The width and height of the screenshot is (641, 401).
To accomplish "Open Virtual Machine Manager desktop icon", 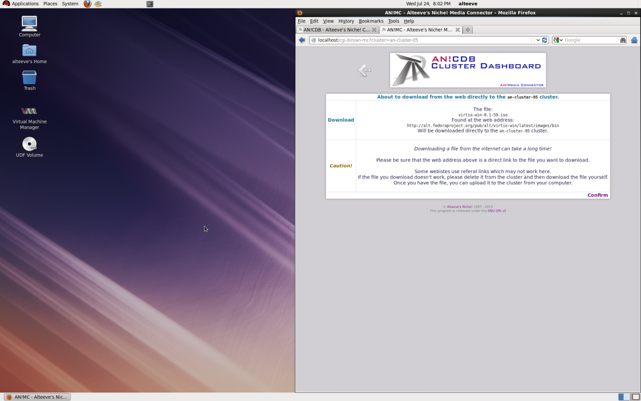I will [29, 111].
